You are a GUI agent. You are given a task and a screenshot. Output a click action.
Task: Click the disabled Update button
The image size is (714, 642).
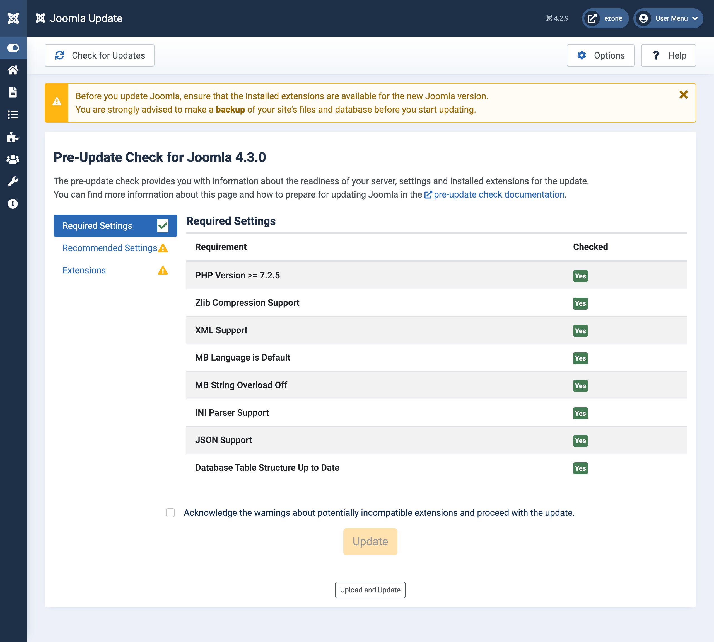[370, 541]
